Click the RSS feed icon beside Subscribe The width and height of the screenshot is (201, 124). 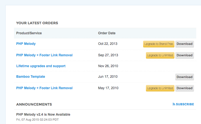174,104
